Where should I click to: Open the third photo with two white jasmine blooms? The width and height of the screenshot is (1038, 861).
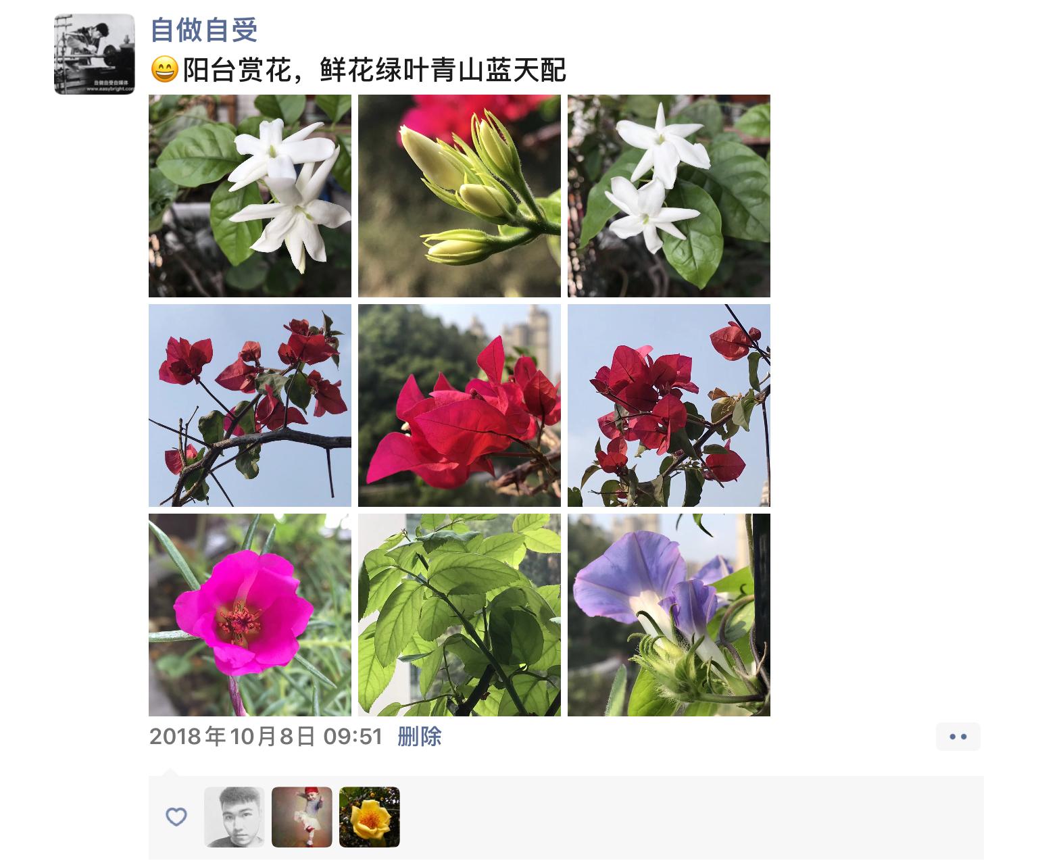(x=669, y=196)
